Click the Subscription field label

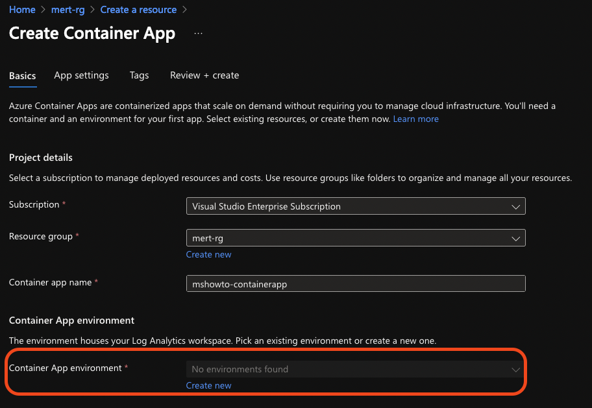34,204
